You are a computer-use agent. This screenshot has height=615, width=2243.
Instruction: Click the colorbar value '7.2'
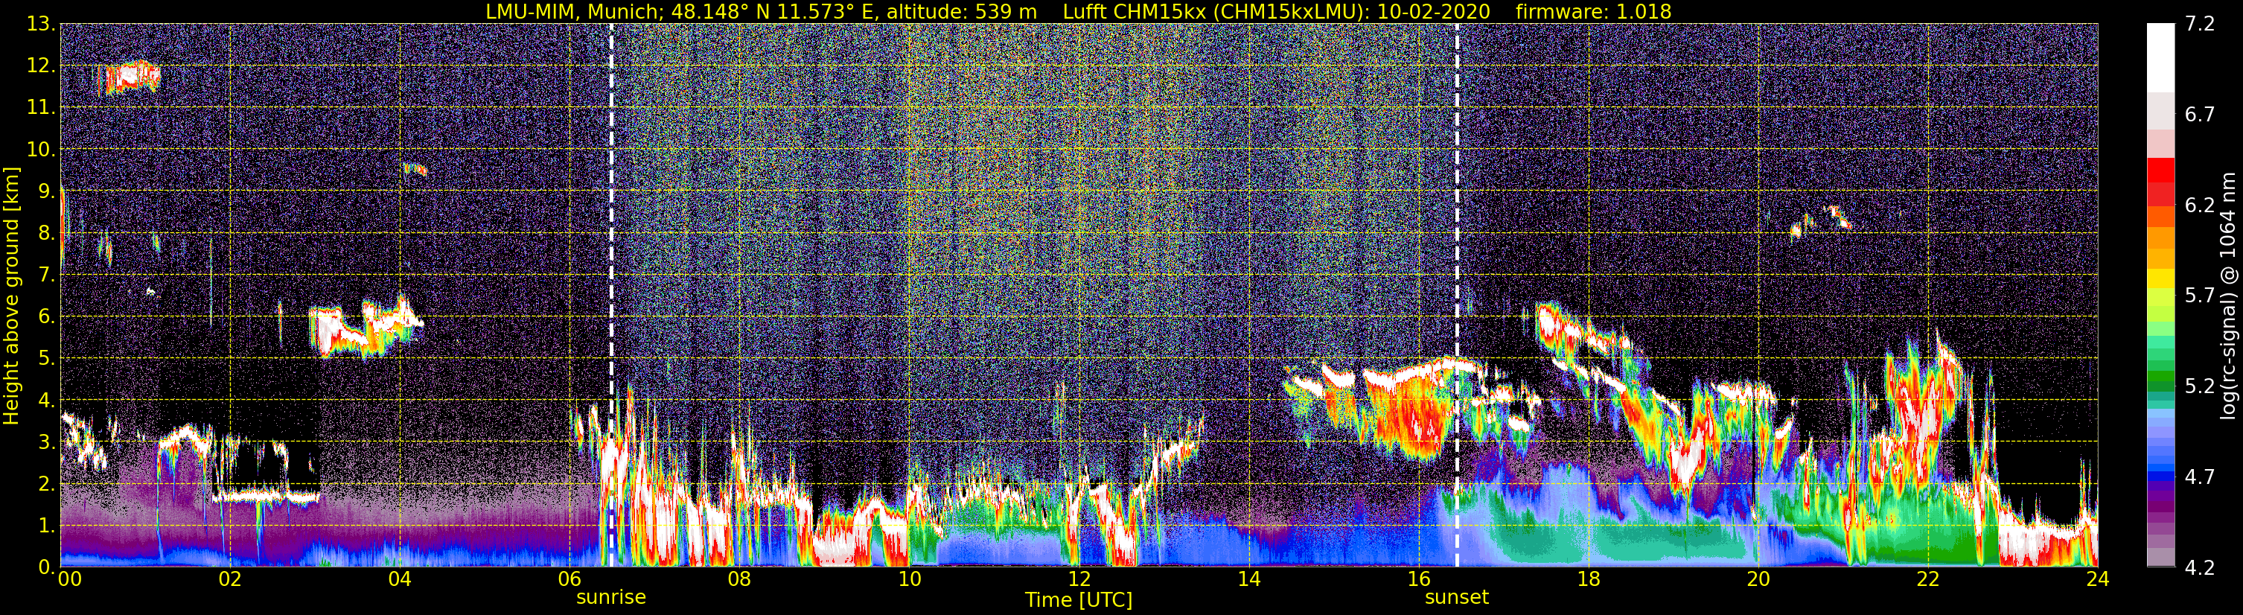(2200, 25)
